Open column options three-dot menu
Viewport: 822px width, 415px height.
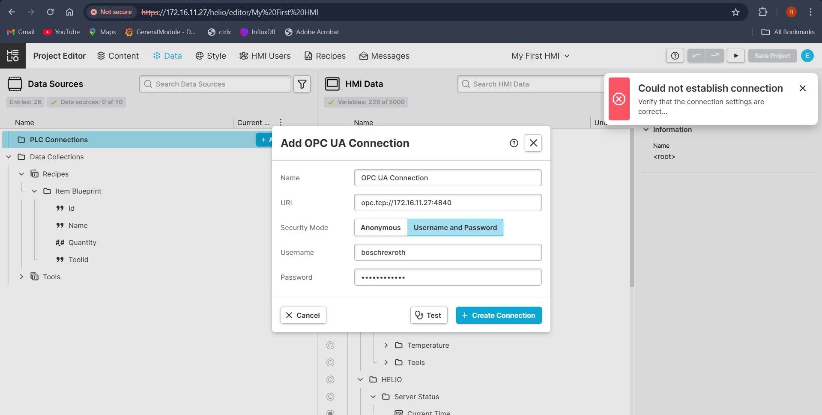point(281,122)
